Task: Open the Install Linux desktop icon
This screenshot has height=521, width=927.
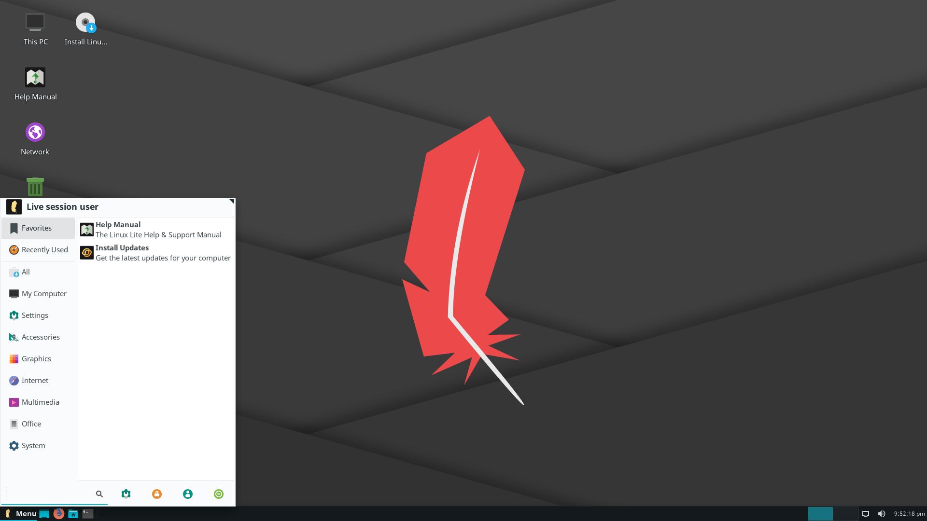Action: tap(86, 29)
